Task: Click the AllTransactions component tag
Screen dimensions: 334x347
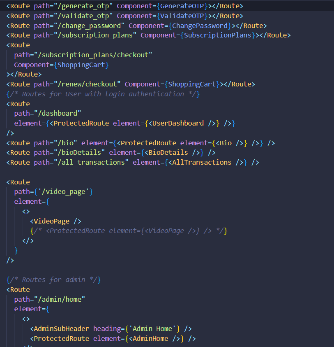Action: [201, 162]
